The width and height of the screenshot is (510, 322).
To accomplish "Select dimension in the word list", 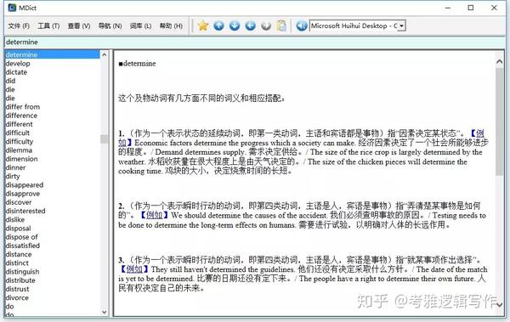I will (21, 159).
